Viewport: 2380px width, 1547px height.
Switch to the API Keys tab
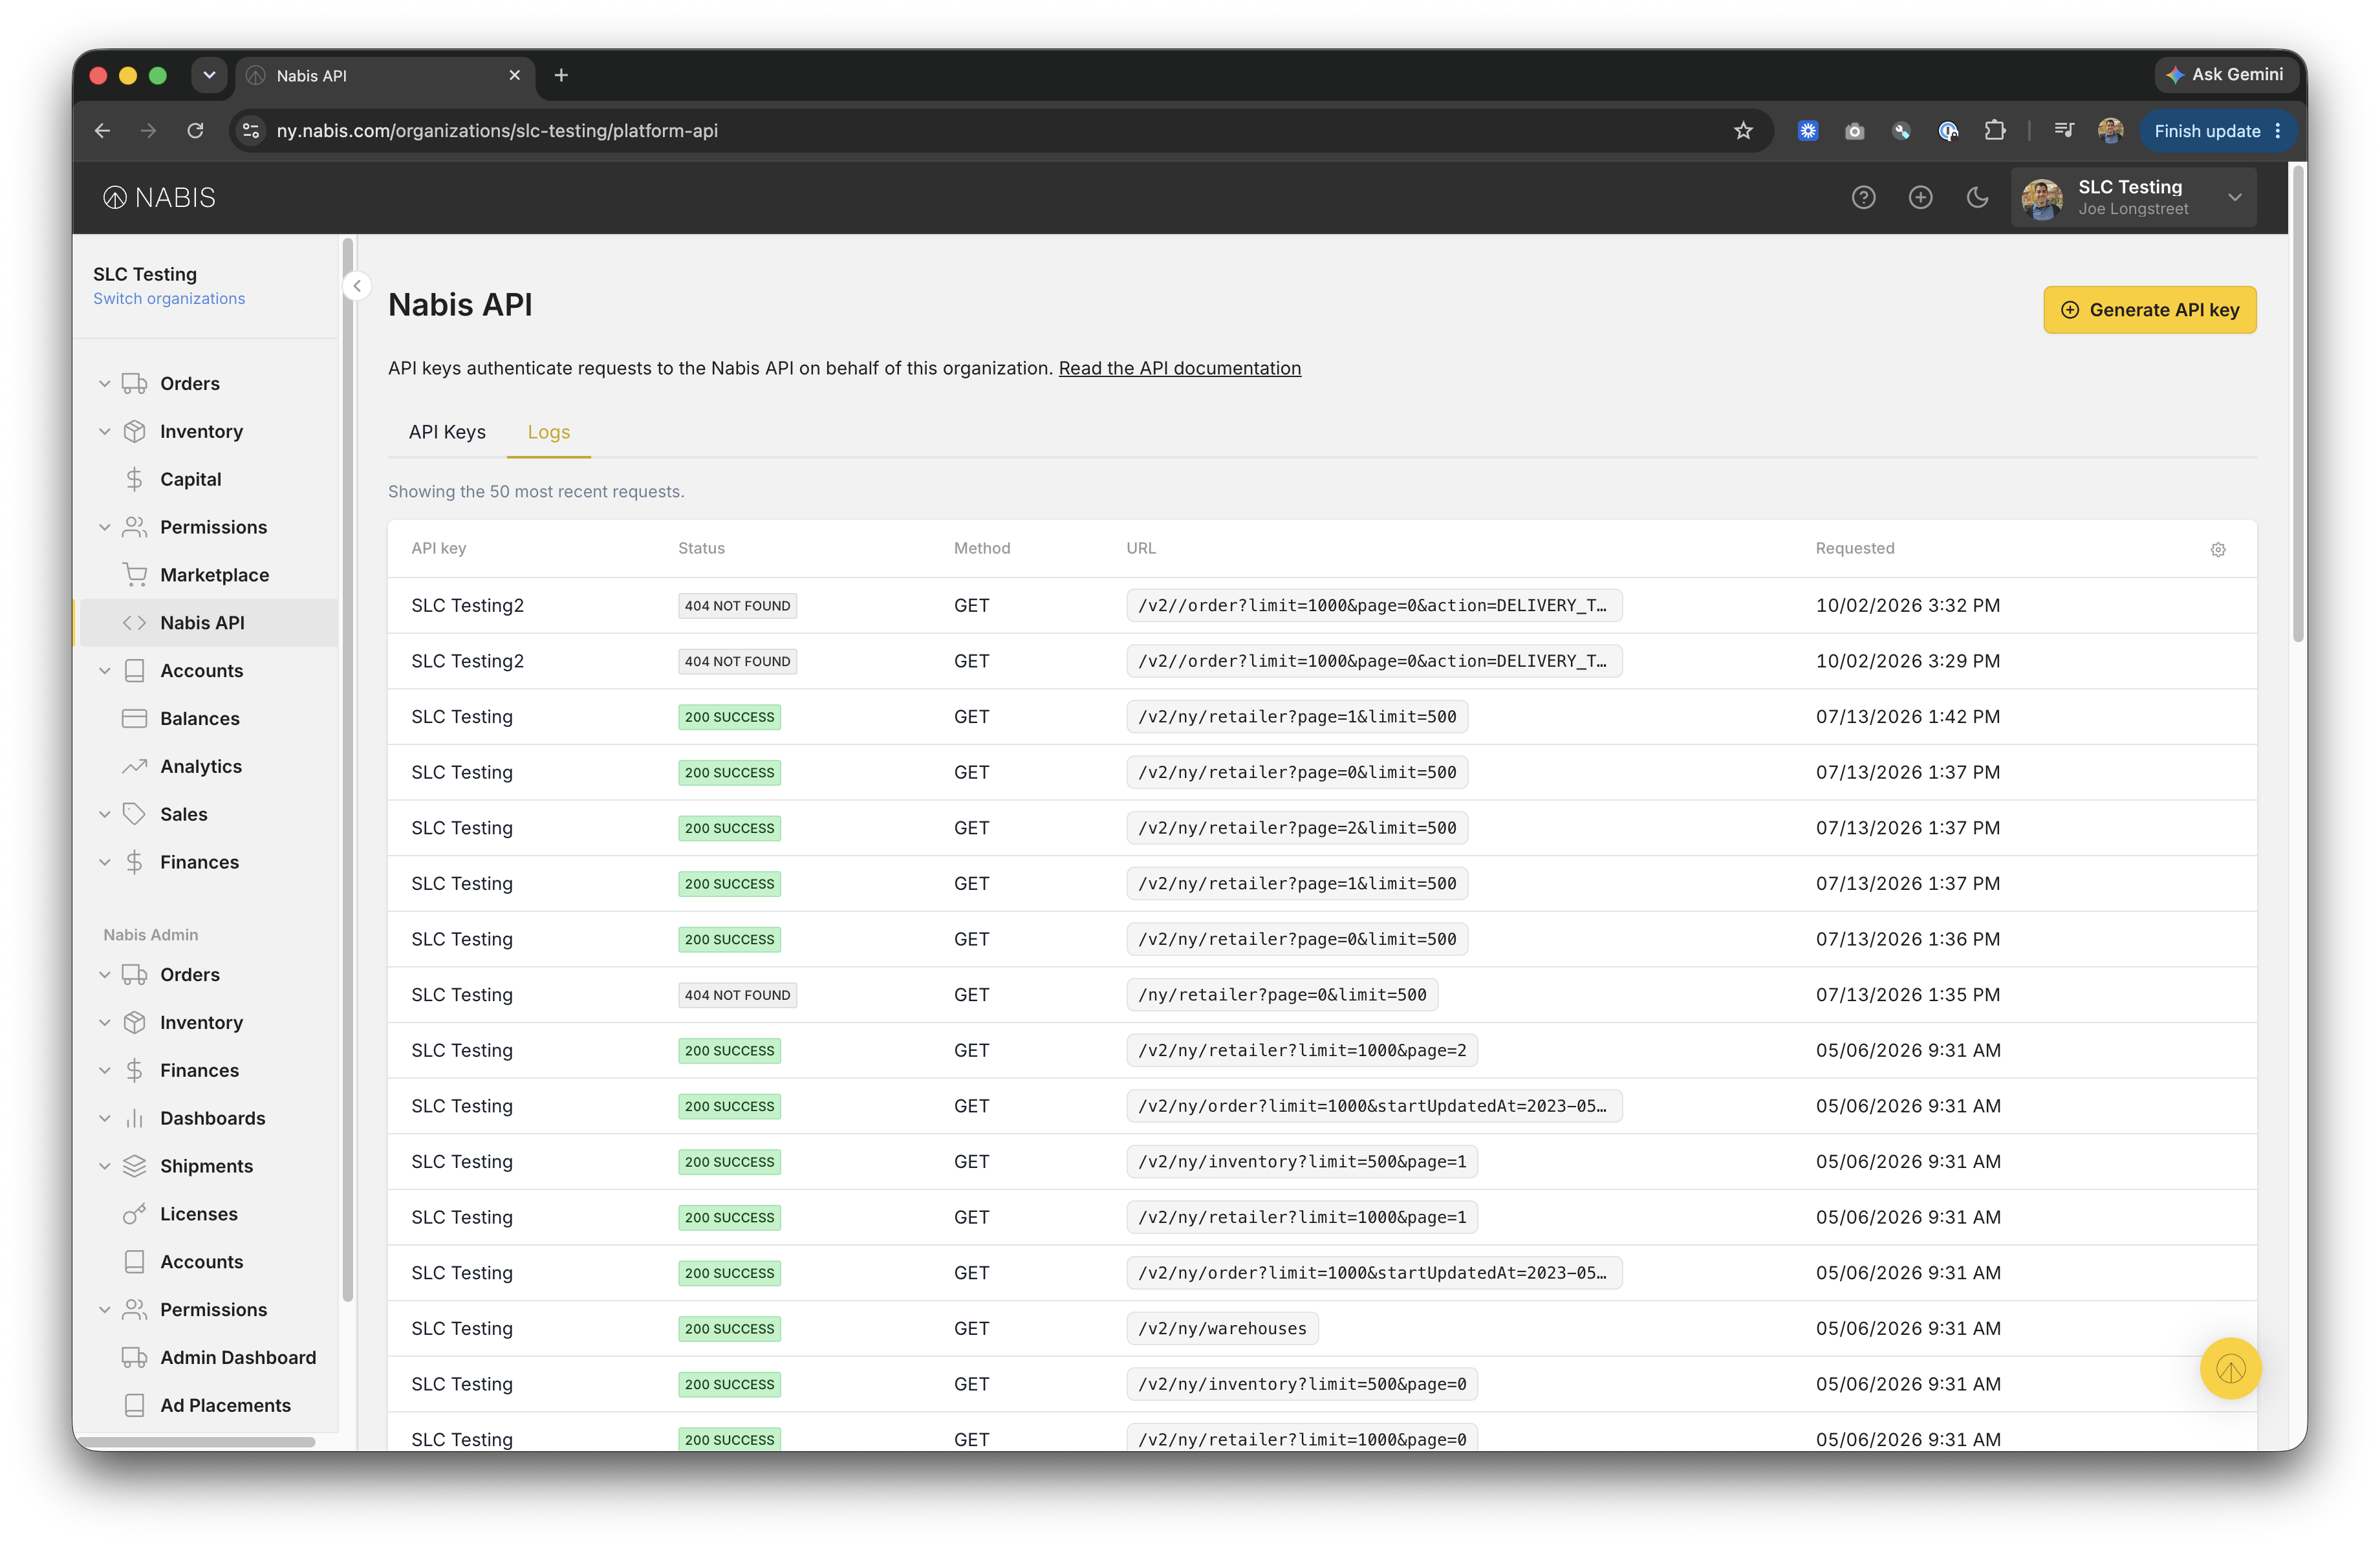pos(447,432)
